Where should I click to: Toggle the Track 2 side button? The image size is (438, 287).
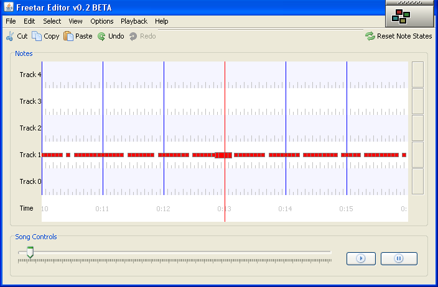click(418, 128)
